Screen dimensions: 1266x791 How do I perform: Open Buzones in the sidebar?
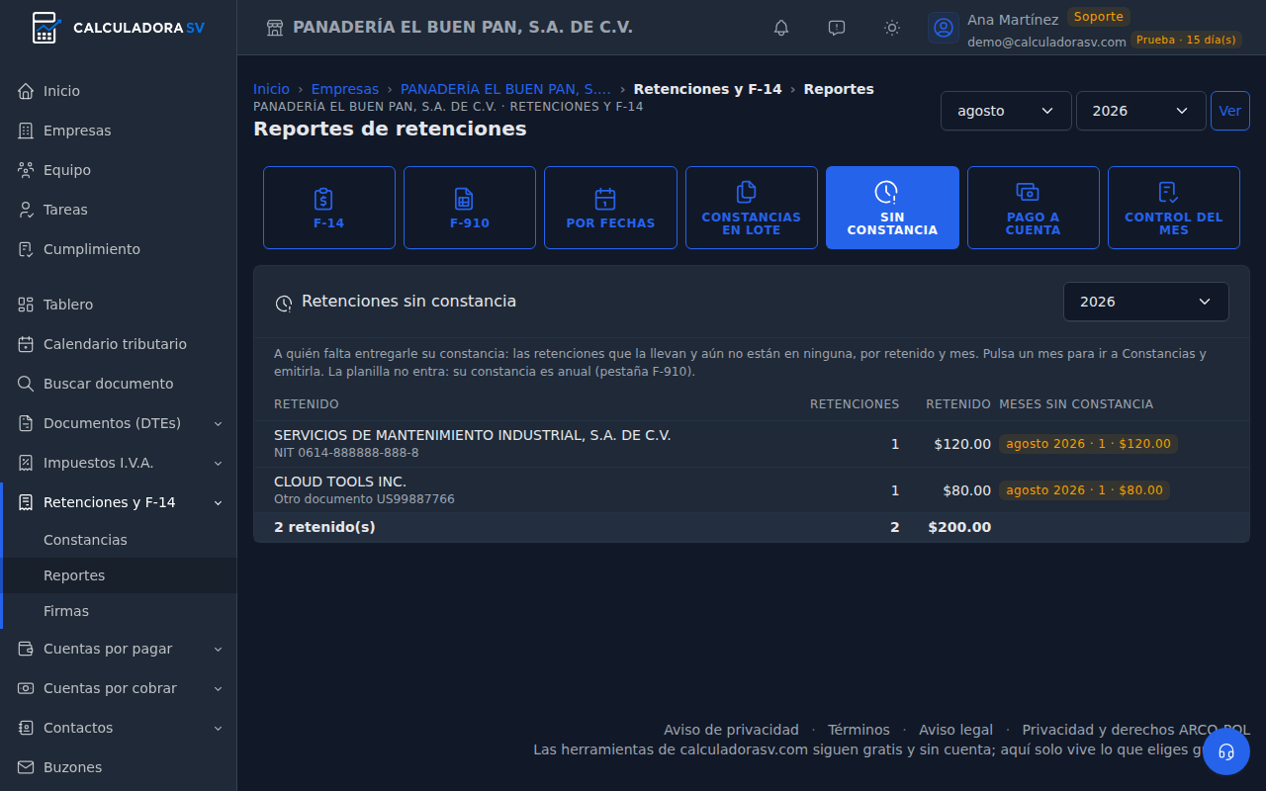pos(118,767)
